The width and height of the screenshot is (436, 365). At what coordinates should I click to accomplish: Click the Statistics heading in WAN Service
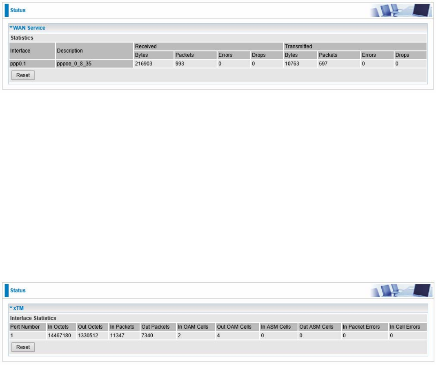(22, 38)
